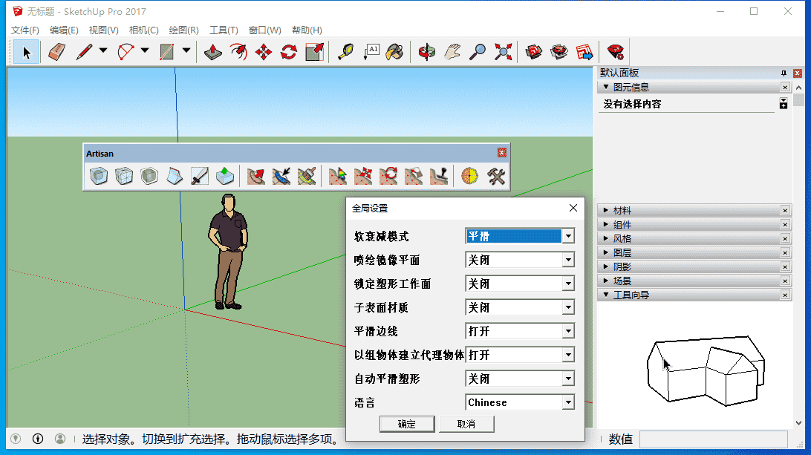Image resolution: width=811 pixels, height=455 pixels.
Task: Click Artisan Make Planar stamp icon
Action: (439, 176)
